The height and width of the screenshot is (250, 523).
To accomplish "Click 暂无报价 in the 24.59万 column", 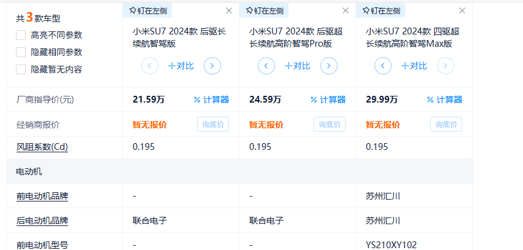I will click(266, 125).
